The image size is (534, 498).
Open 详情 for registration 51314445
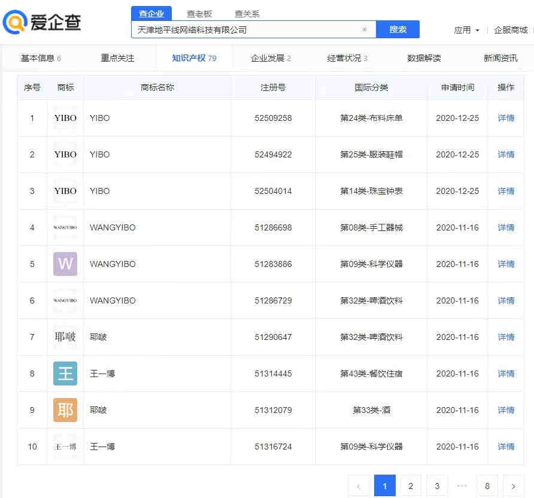(x=506, y=373)
